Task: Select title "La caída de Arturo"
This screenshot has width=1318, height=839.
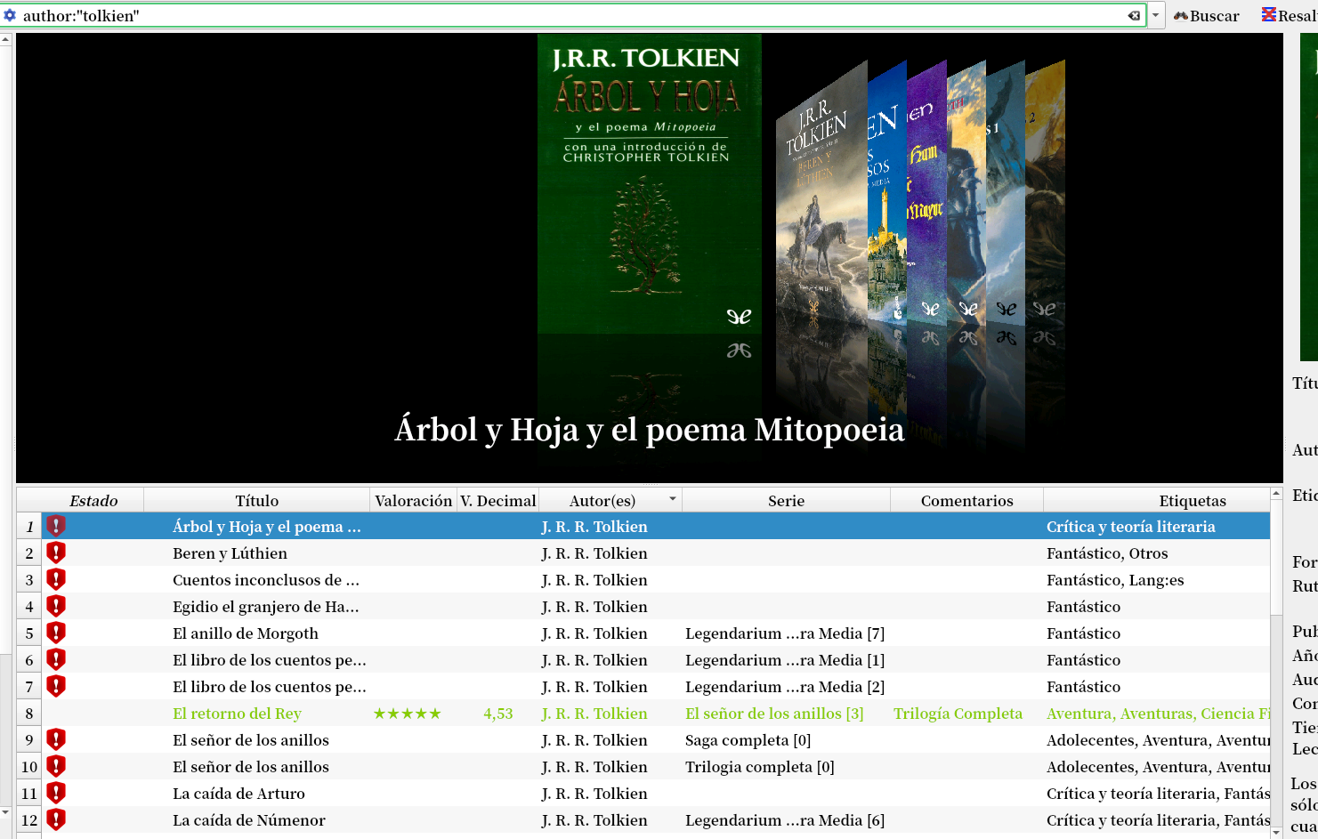Action: pyautogui.click(x=239, y=793)
